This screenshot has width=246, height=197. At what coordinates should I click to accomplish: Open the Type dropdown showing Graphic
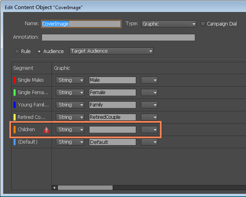pyautogui.click(x=169, y=24)
